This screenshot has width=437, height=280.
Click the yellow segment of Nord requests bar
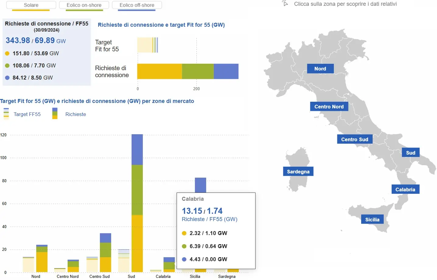pyautogui.click(x=42, y=262)
